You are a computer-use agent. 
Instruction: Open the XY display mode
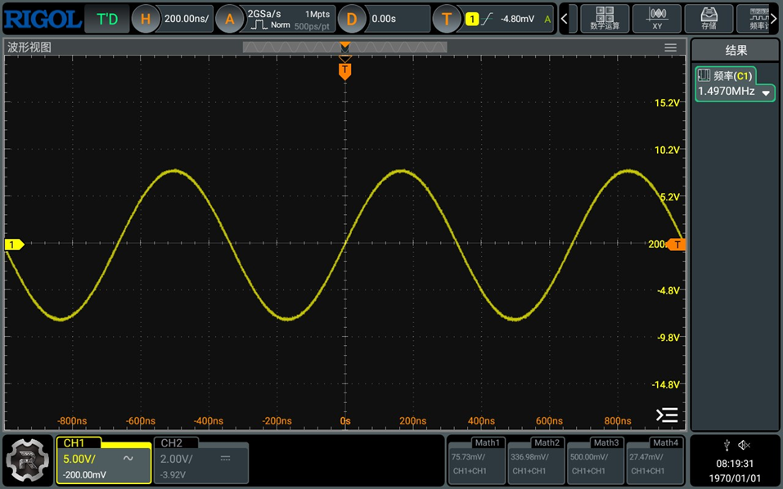click(x=657, y=18)
